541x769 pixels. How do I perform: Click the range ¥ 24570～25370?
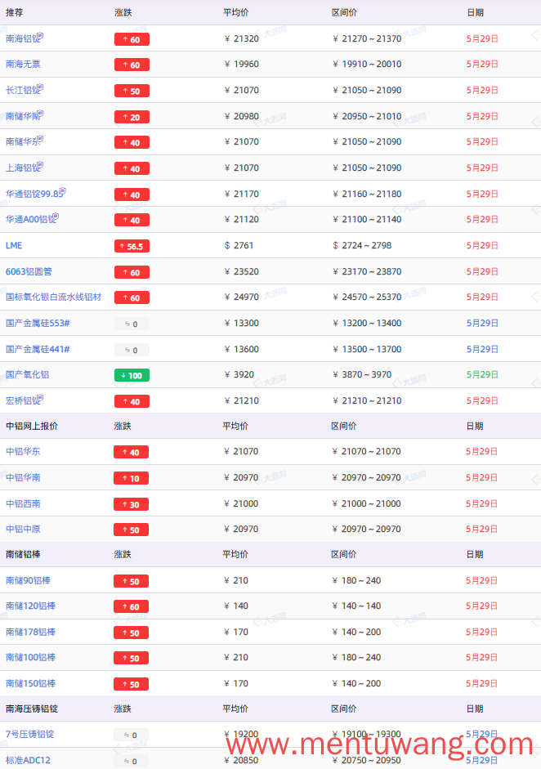point(367,297)
